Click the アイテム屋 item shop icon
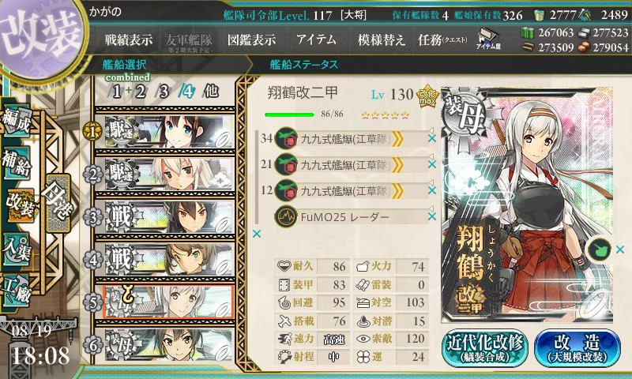Screen dimensions: 632x379 coord(488,39)
